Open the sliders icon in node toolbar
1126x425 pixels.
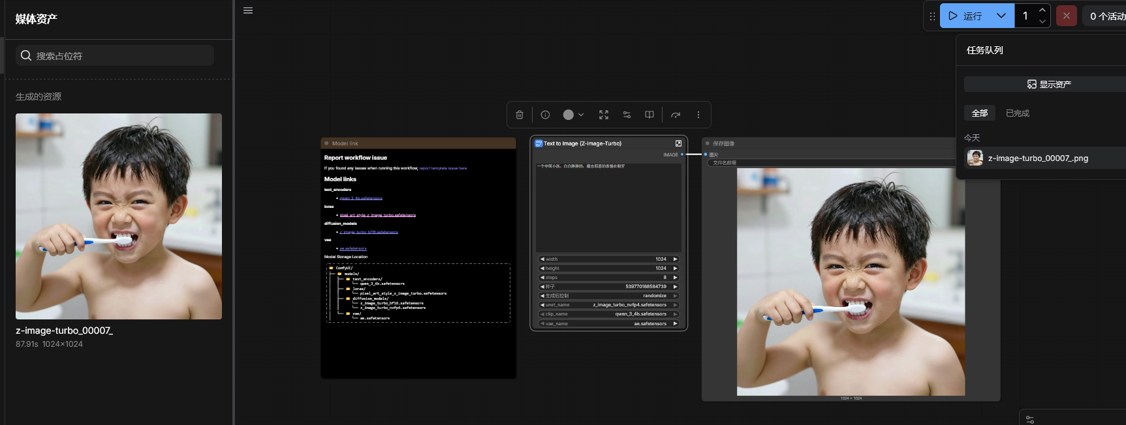(627, 115)
